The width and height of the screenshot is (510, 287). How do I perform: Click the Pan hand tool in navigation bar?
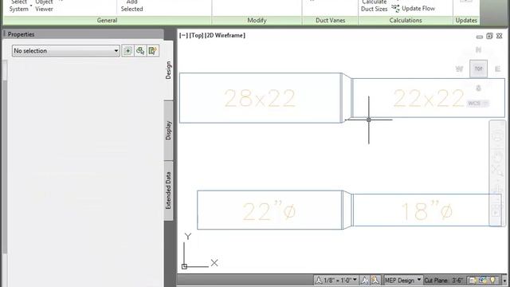pos(497,157)
